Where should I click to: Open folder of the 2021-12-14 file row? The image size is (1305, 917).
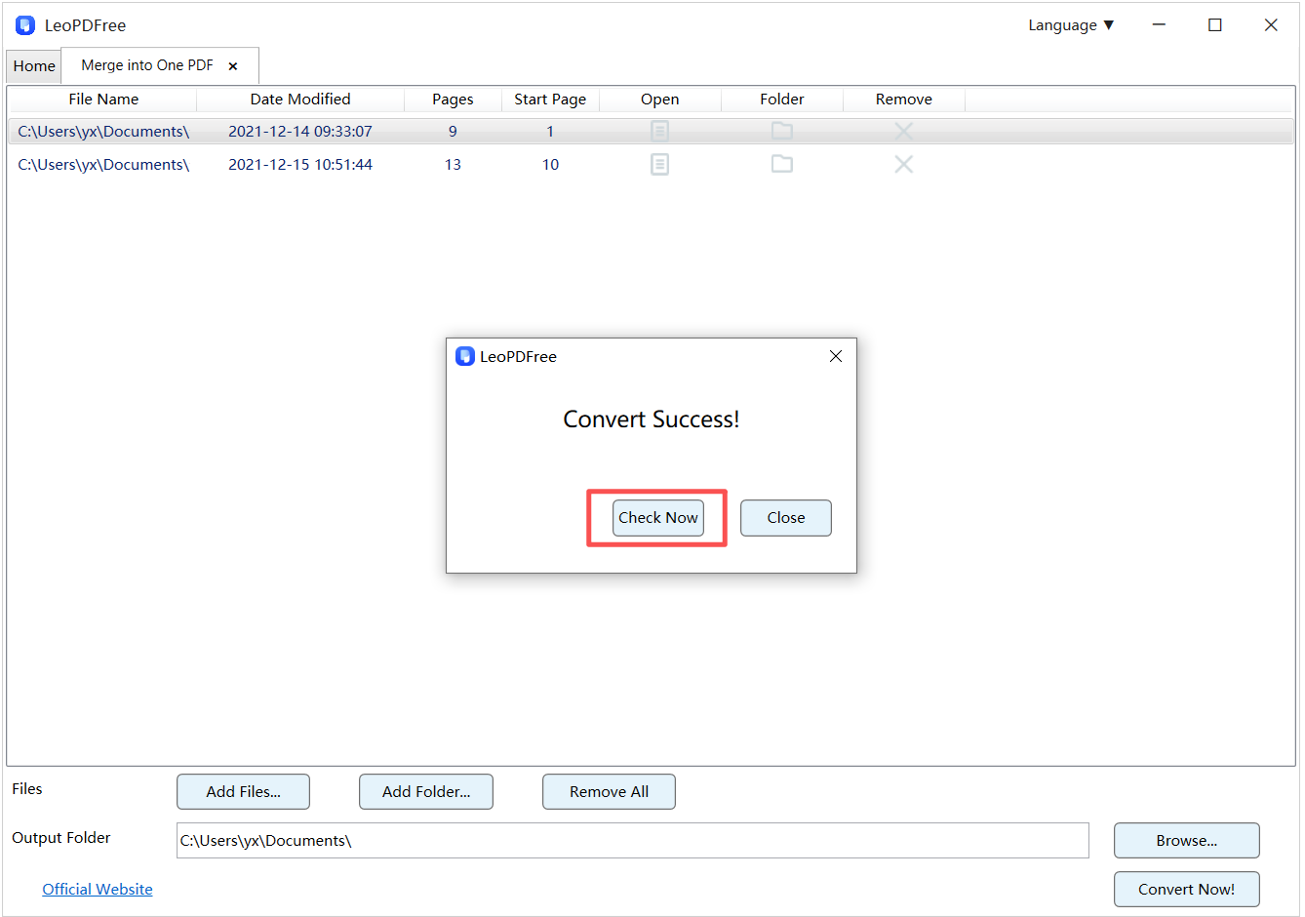coord(782,131)
